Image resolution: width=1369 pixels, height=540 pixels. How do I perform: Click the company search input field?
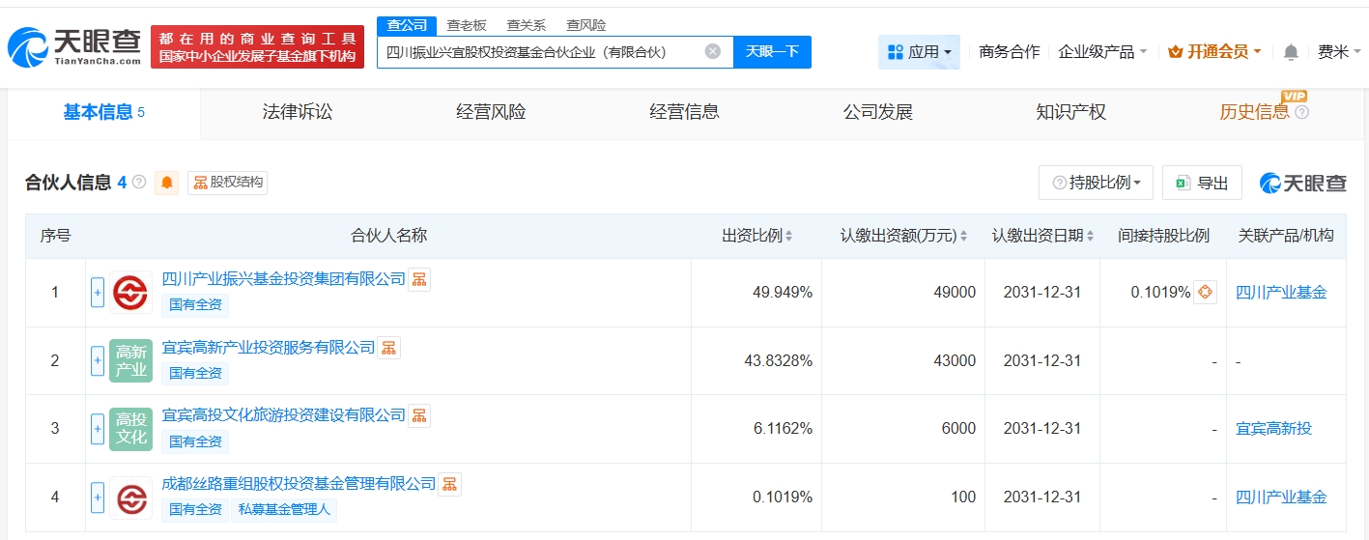(x=541, y=52)
